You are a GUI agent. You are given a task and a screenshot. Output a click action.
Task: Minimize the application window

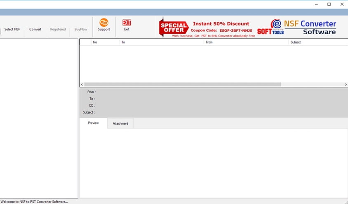pyautogui.click(x=316, y=4)
